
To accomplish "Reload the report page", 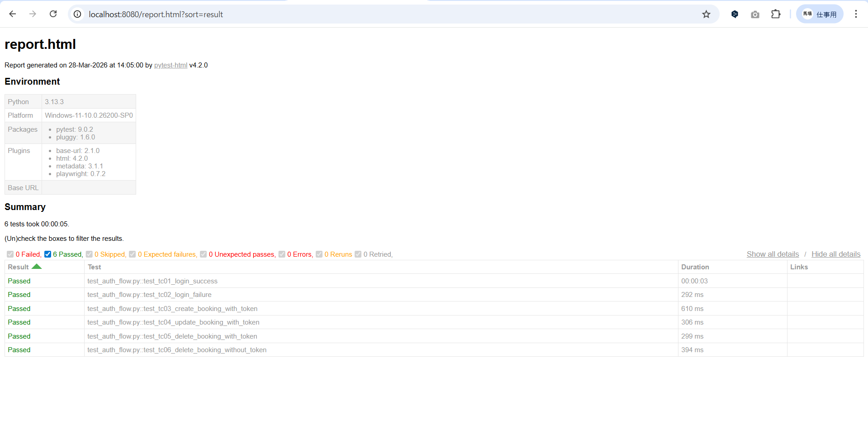I will (x=53, y=14).
